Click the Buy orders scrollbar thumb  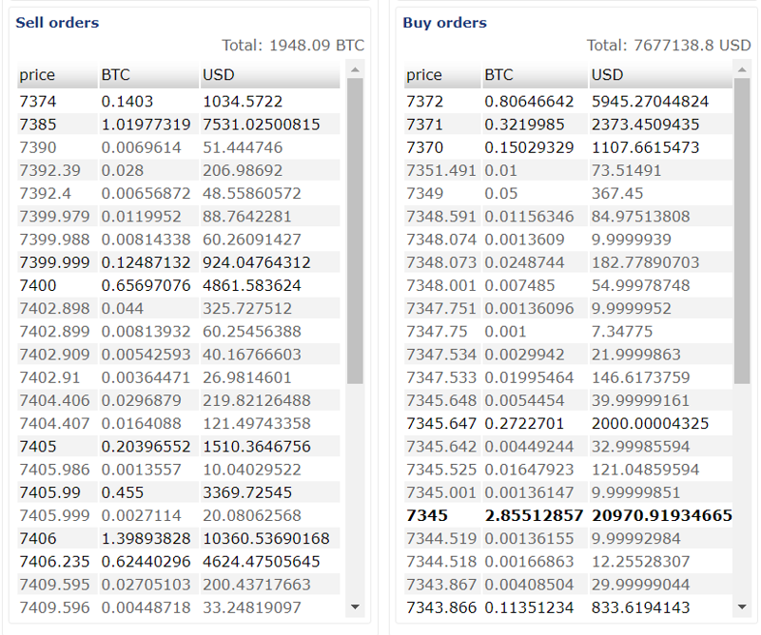point(742,228)
